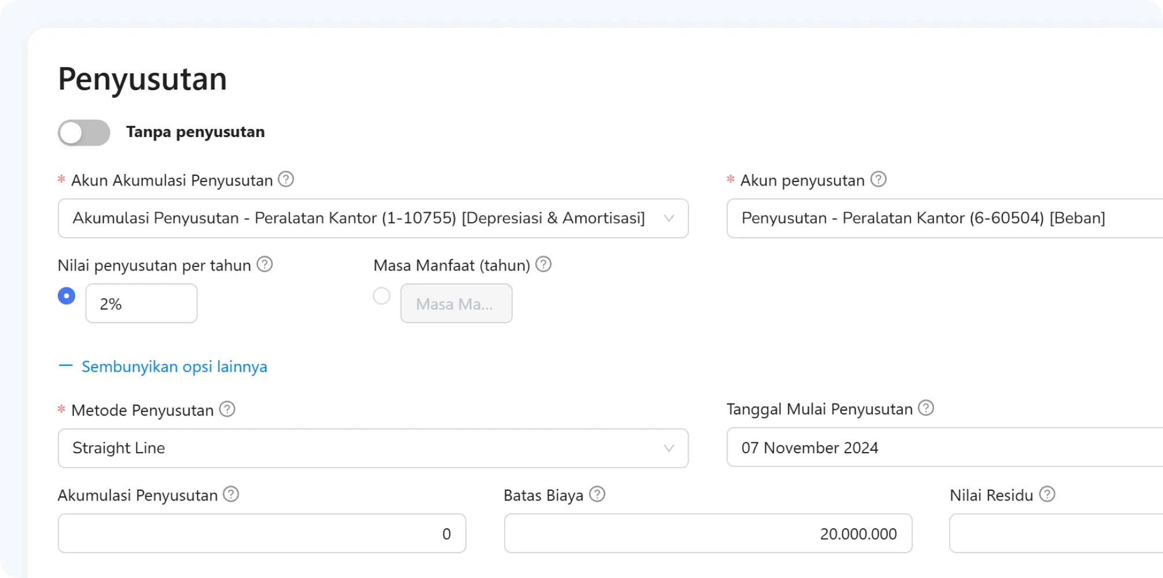Open help icon next to Akun penyusutan
The height and width of the screenshot is (578, 1163).
pyautogui.click(x=879, y=179)
